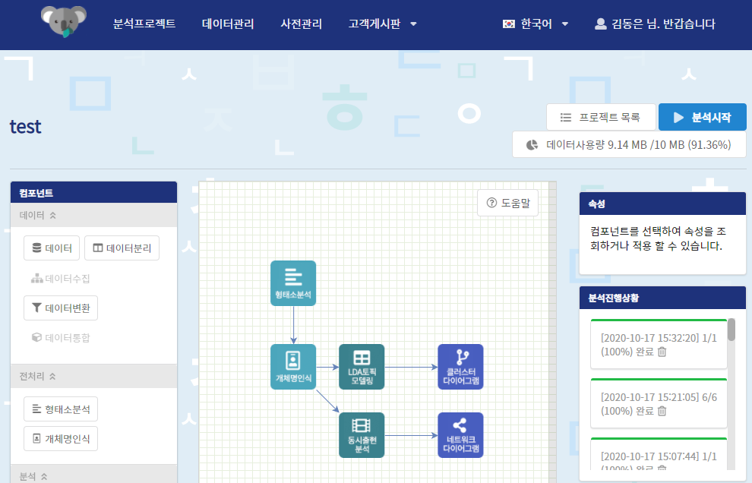Add the 데이터 component from the sidebar
This screenshot has width=752, height=483.
(x=51, y=248)
